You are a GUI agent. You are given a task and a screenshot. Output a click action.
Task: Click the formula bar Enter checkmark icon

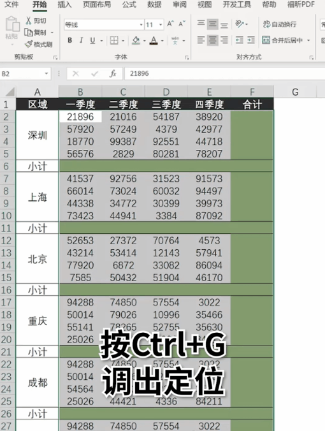94,74
